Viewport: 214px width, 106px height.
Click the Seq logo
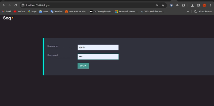coord(8,18)
